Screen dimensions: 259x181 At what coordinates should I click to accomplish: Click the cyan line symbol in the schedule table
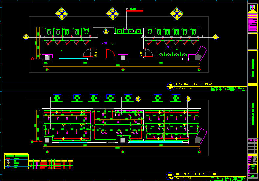[x=31, y=168]
